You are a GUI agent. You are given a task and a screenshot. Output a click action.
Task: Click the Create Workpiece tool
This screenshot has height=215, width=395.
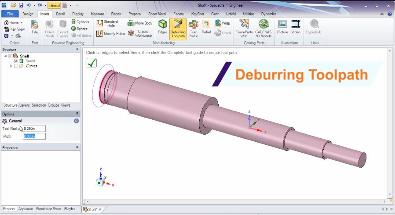[x=140, y=33]
